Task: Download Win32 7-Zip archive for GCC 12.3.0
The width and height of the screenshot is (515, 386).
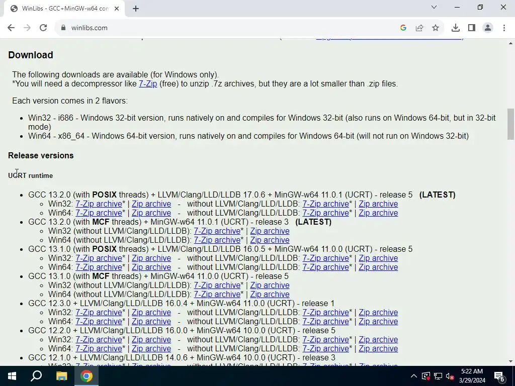Action: [x=99, y=313]
